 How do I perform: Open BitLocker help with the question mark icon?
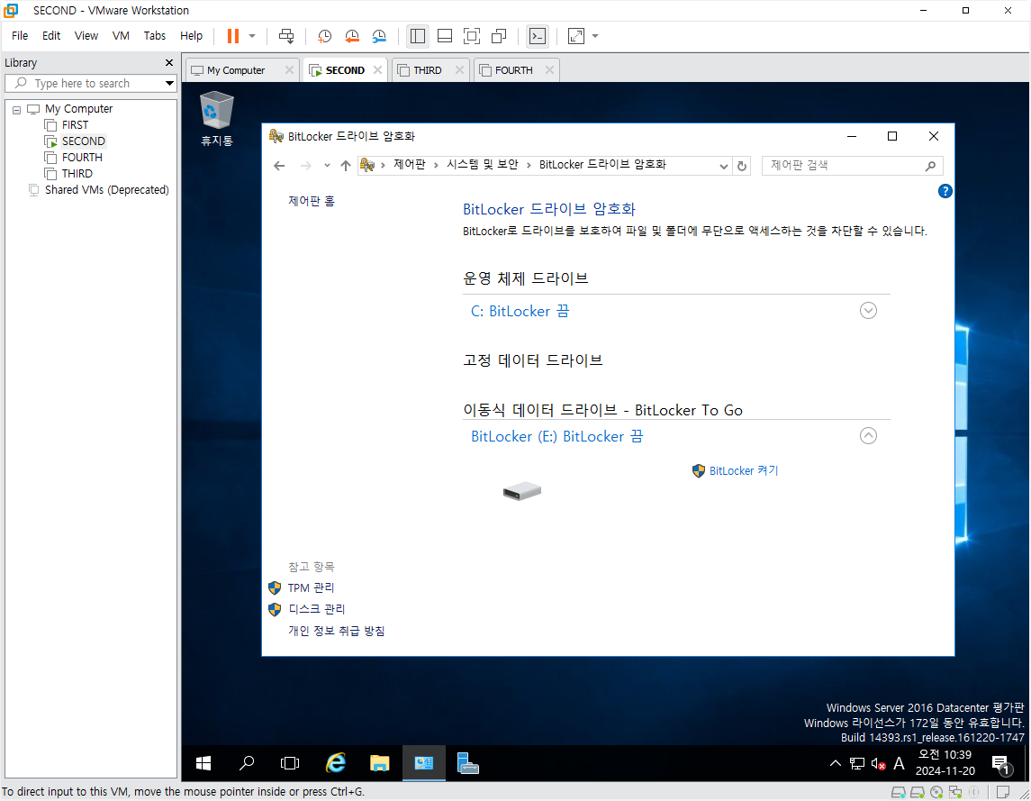945,191
